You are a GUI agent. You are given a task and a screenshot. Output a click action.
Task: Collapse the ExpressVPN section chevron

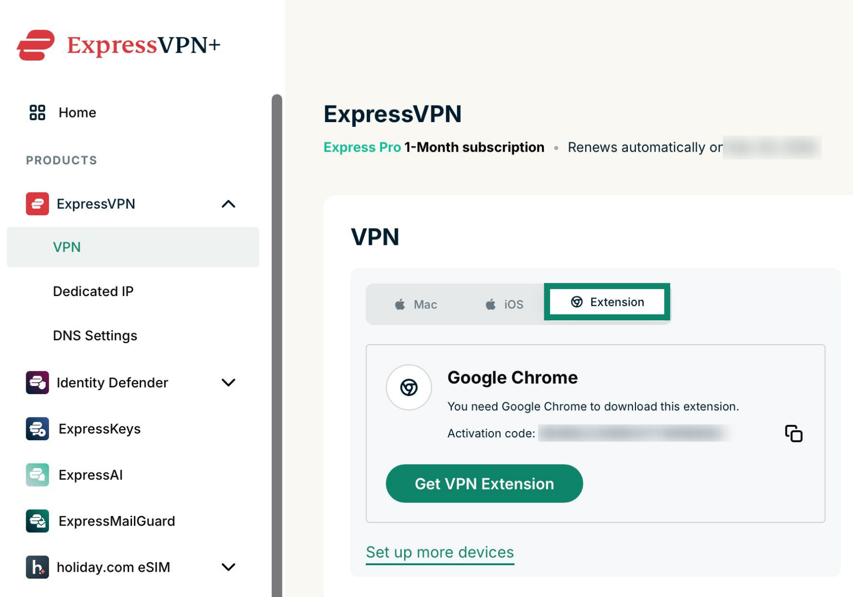[x=228, y=204]
